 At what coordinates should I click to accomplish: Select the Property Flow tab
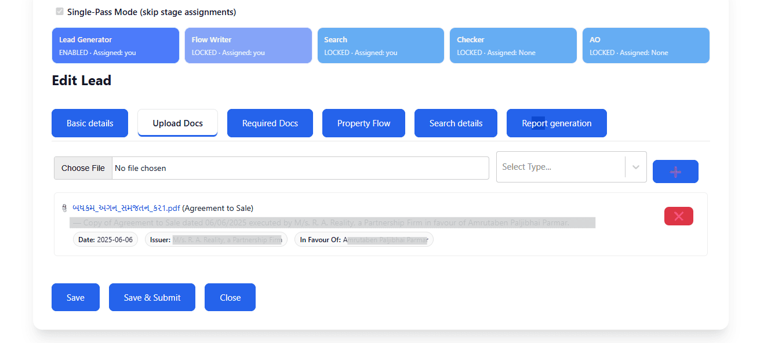coord(363,123)
